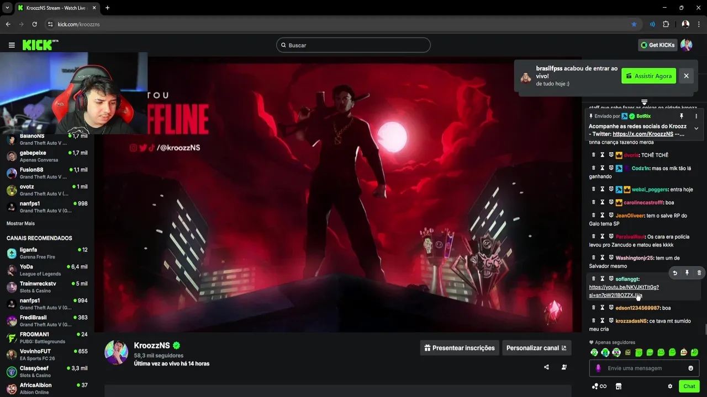Open the Kicks balance infinity icon
Viewport: 707px width, 397px height.
(x=599, y=387)
